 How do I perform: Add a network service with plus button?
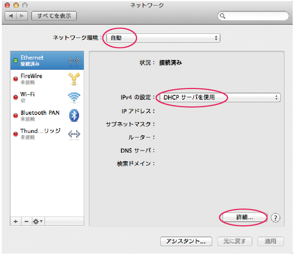[x=16, y=221]
